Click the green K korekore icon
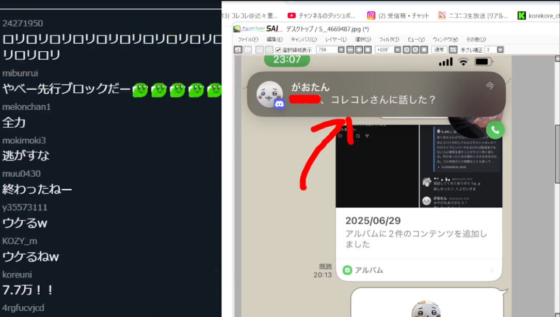Viewport: 560px width, 317px height. 521,15
